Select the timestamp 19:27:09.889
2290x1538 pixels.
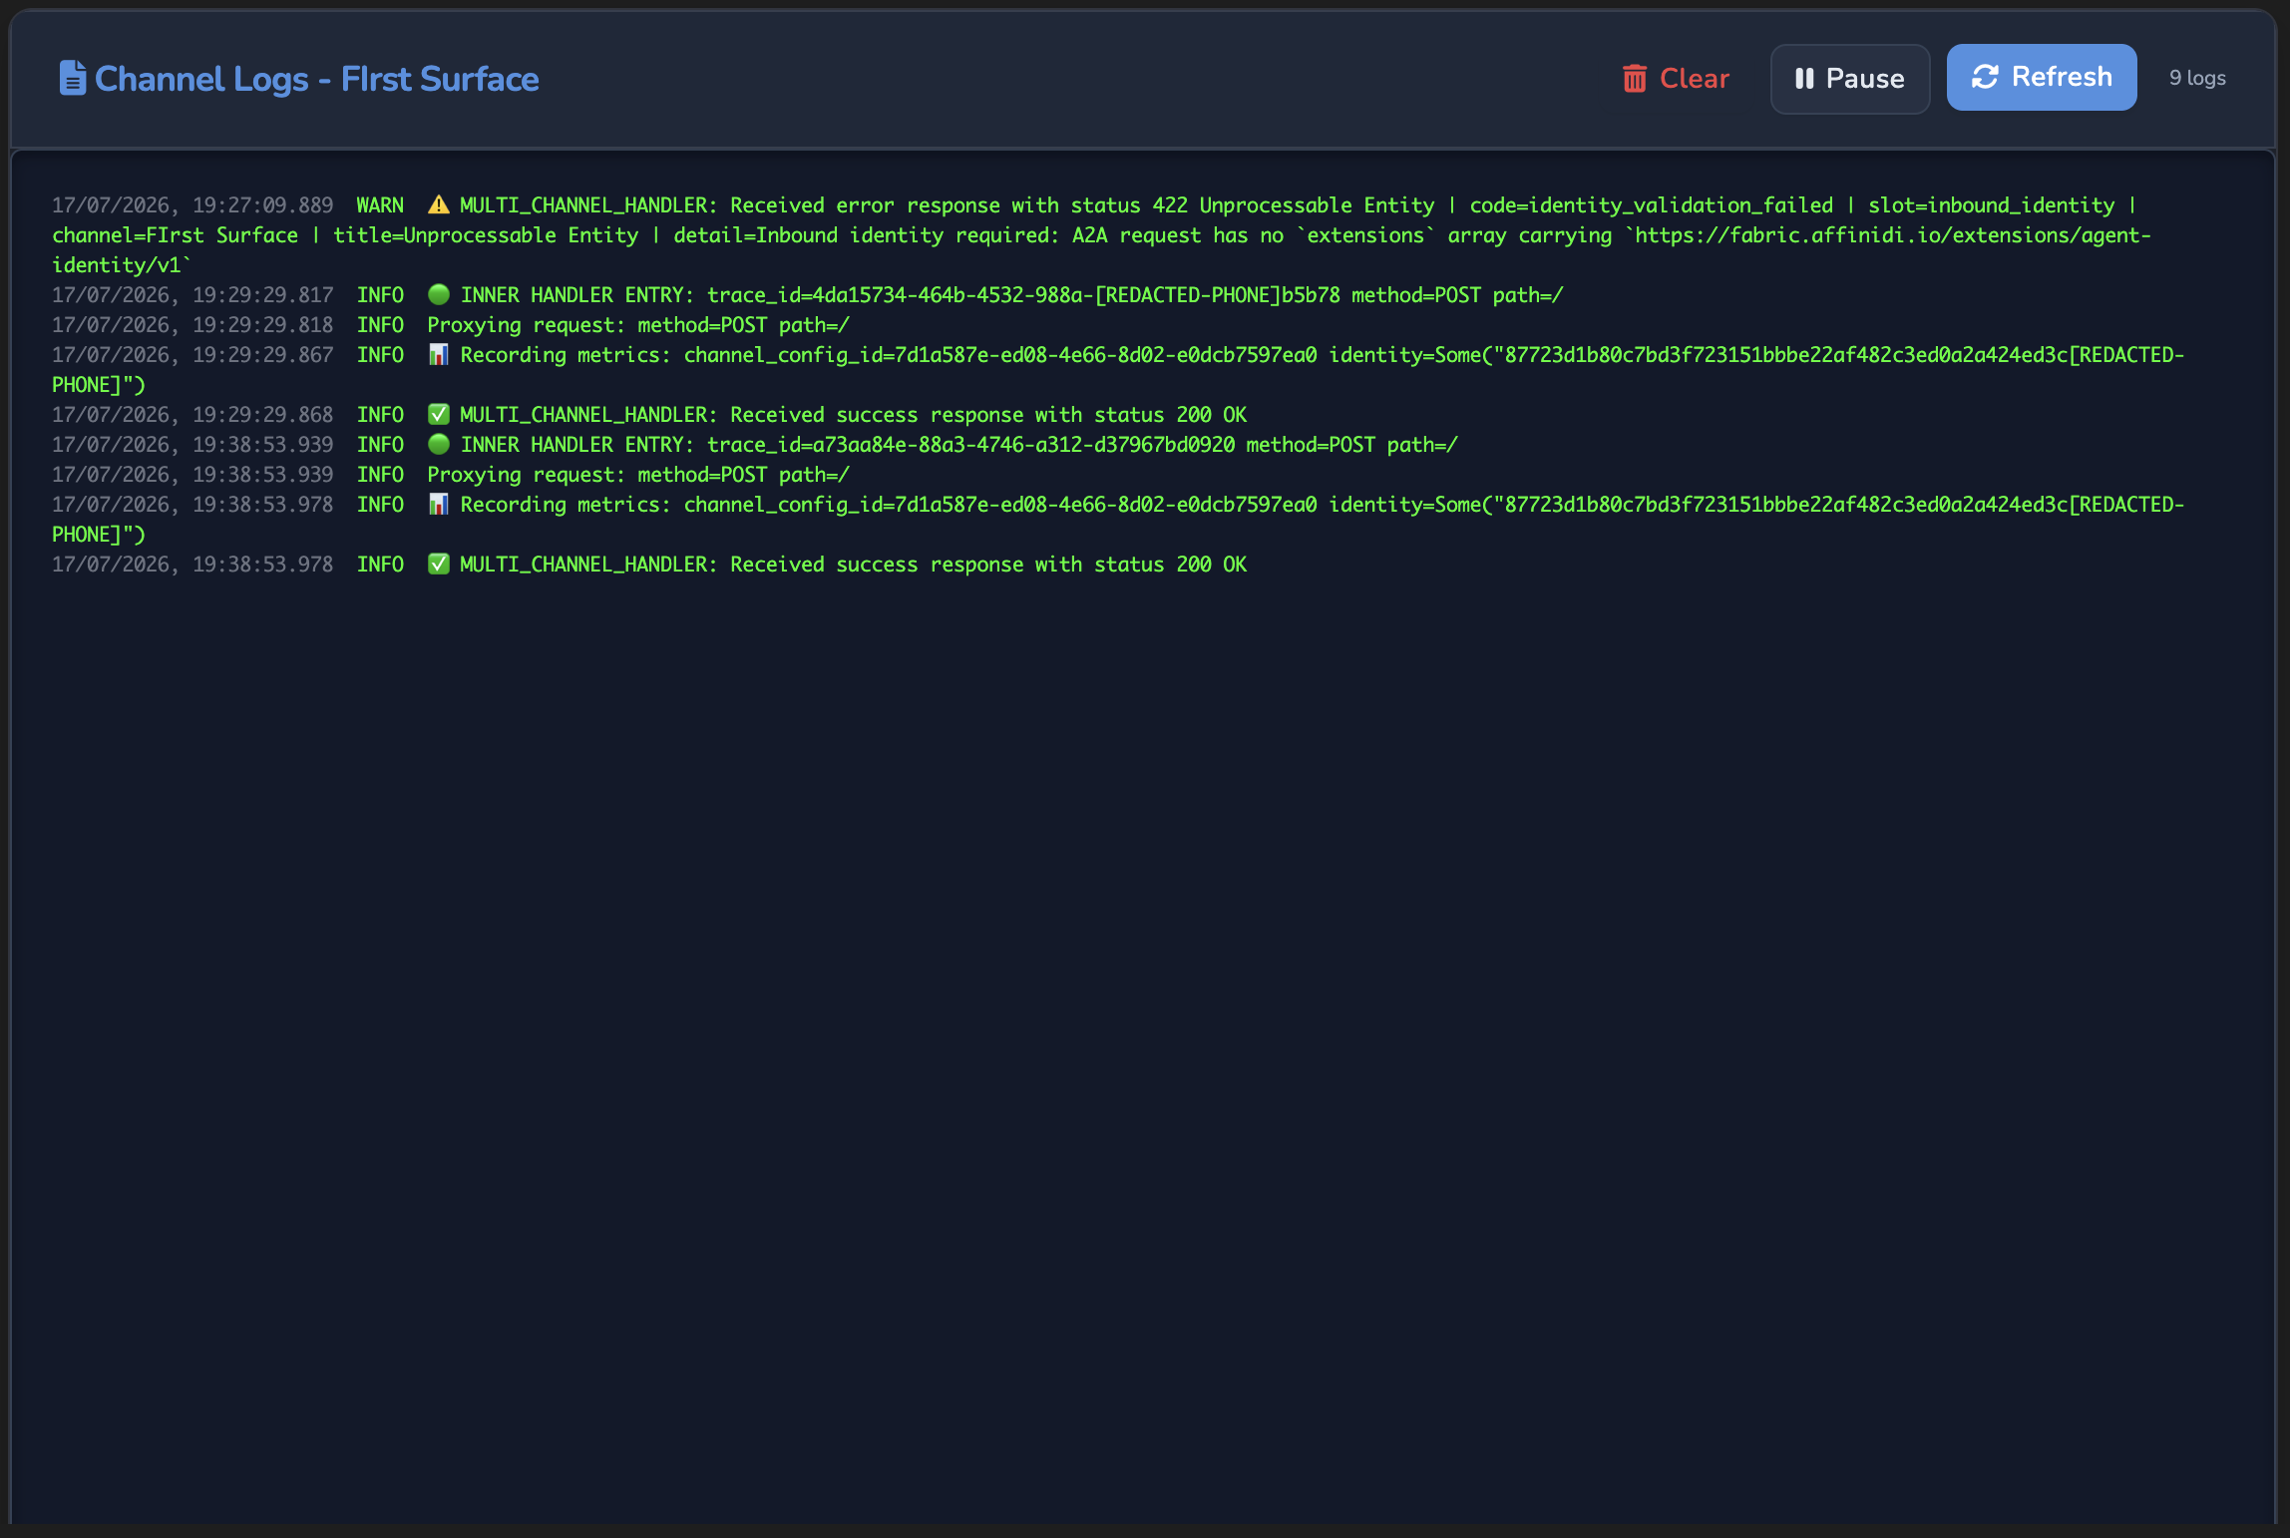tap(192, 205)
